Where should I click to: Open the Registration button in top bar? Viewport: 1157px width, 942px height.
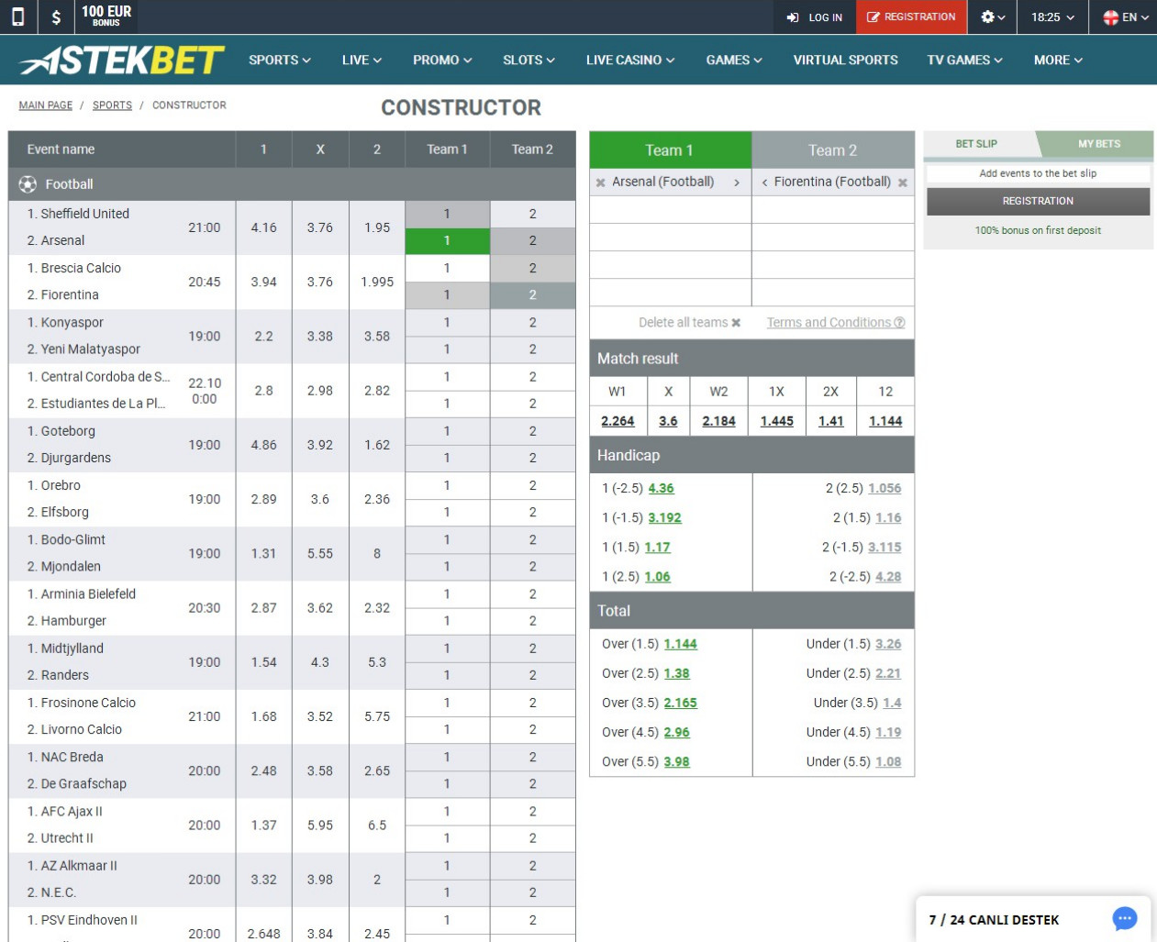pos(911,17)
